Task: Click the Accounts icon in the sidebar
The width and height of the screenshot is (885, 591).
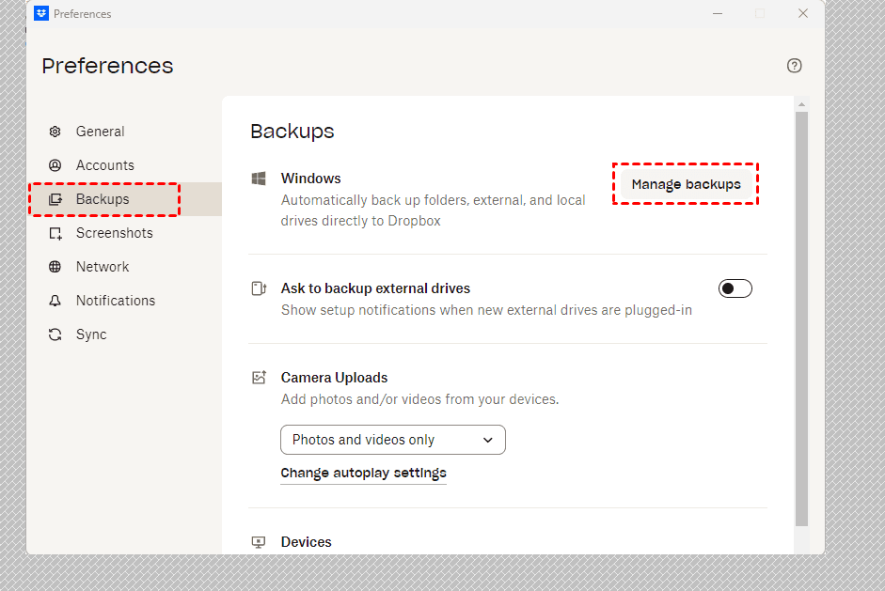Action: click(55, 165)
